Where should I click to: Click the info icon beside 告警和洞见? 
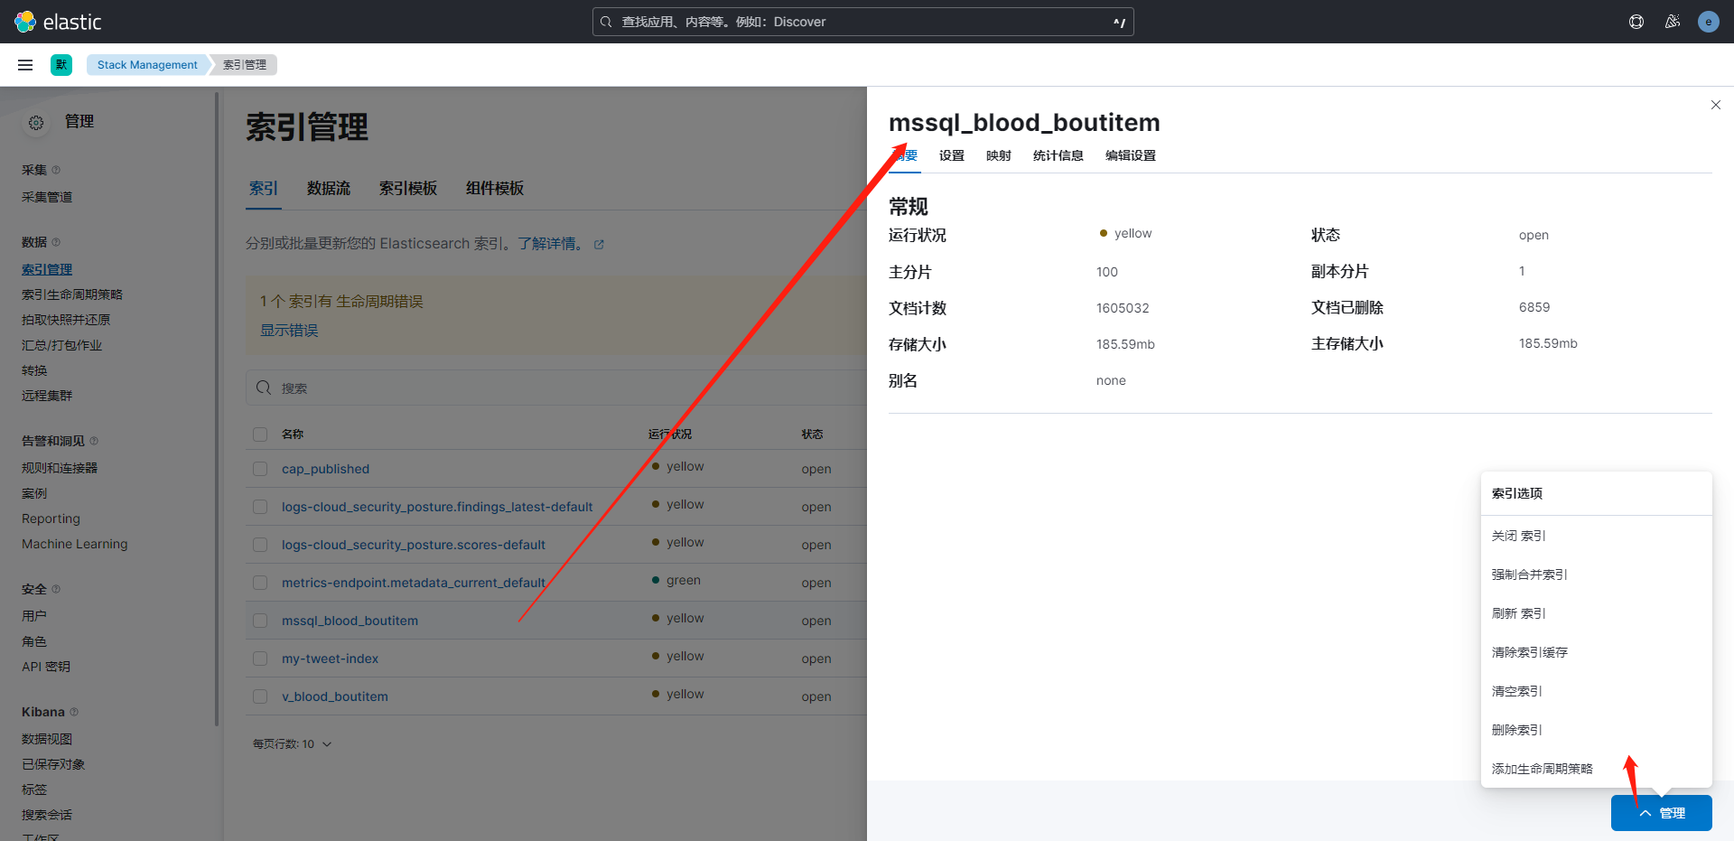coord(94,441)
